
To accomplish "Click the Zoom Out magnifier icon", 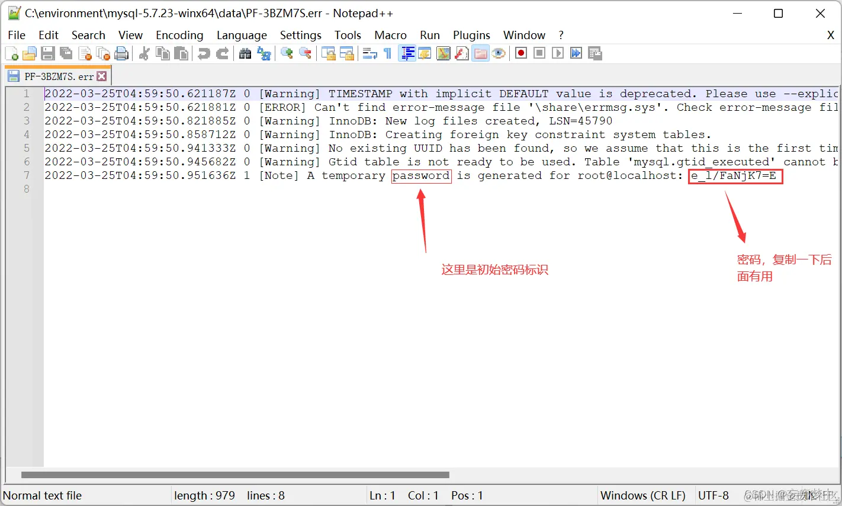I will tap(305, 54).
